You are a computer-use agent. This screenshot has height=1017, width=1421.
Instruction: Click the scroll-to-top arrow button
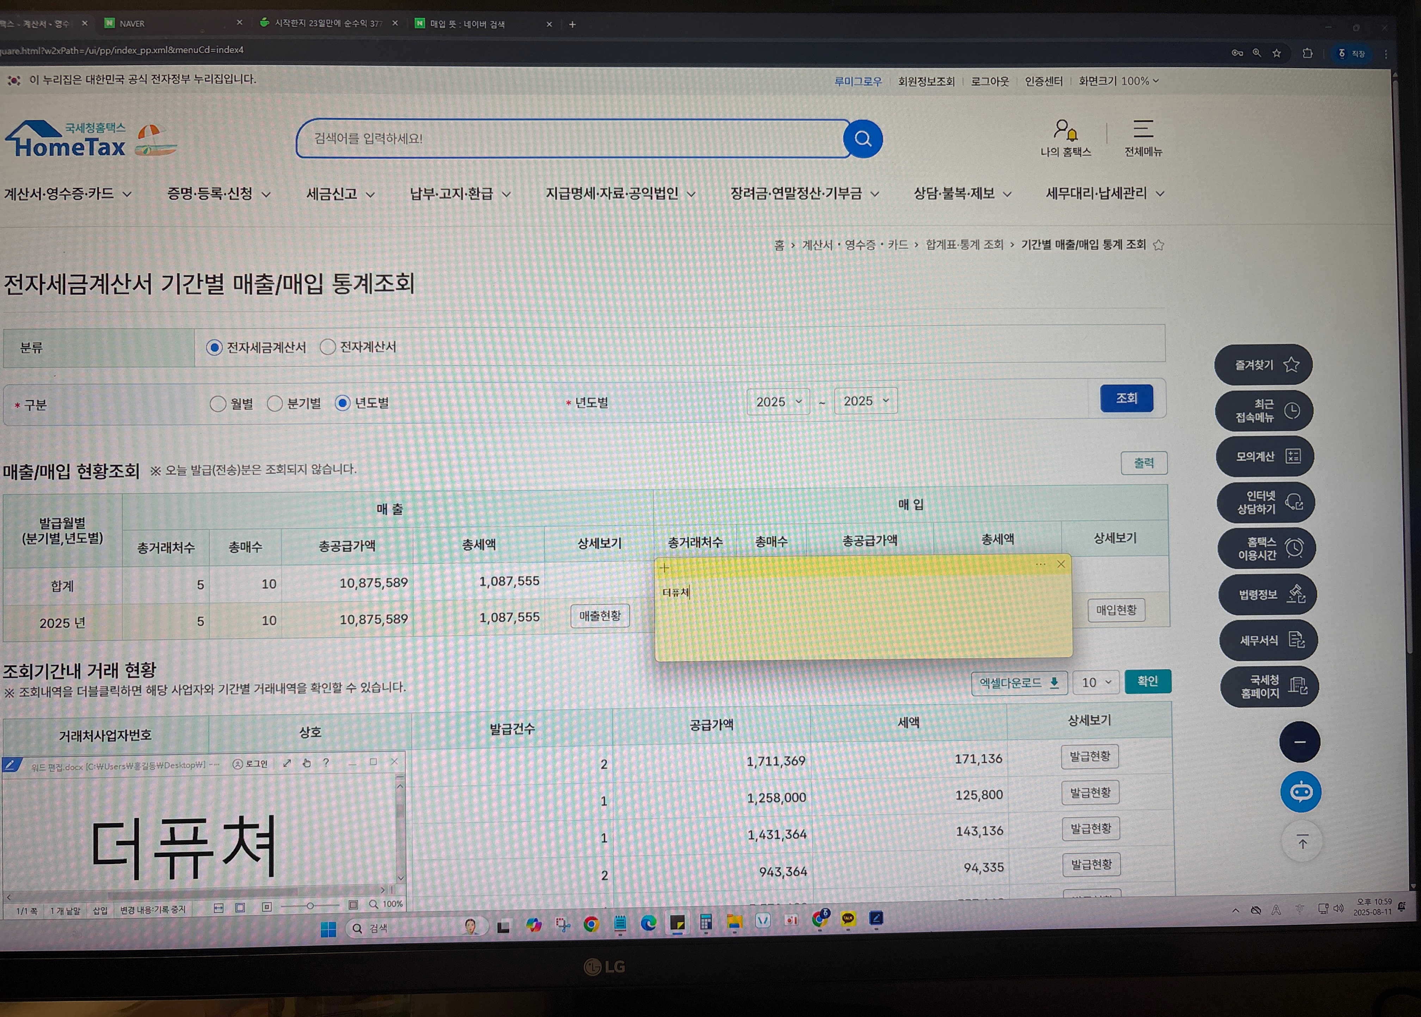tap(1302, 842)
